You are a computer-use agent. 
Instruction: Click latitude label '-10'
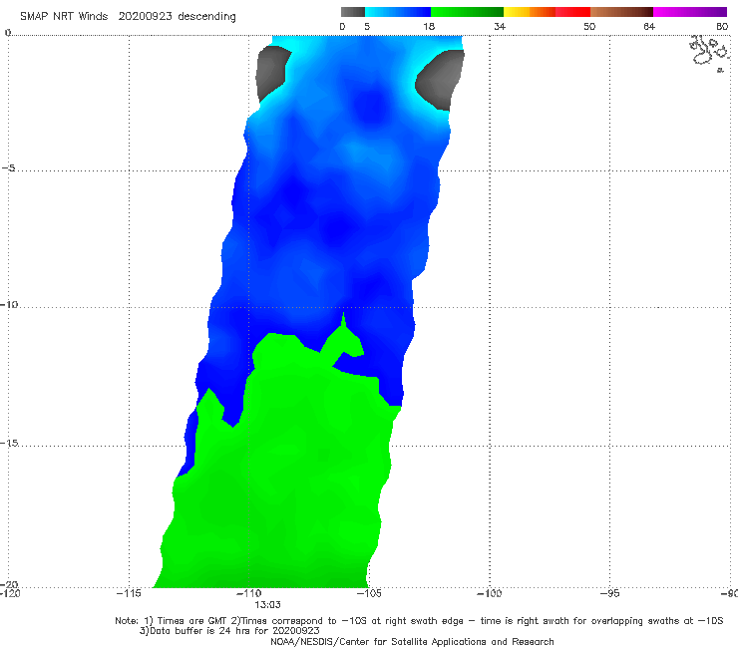9,304
